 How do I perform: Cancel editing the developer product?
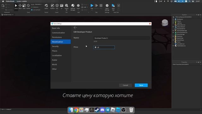[x=125, y=85]
